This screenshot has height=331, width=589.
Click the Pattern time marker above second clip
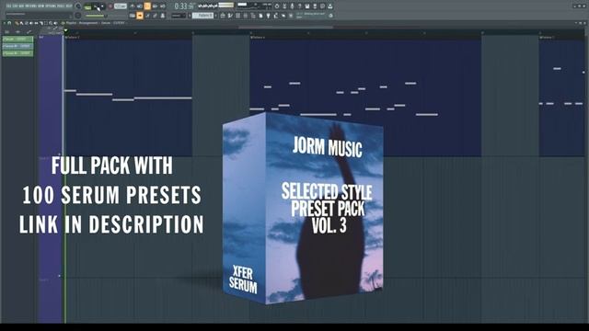[258, 38]
